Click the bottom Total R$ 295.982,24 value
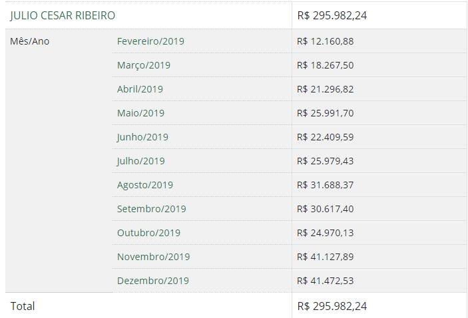 [332, 306]
